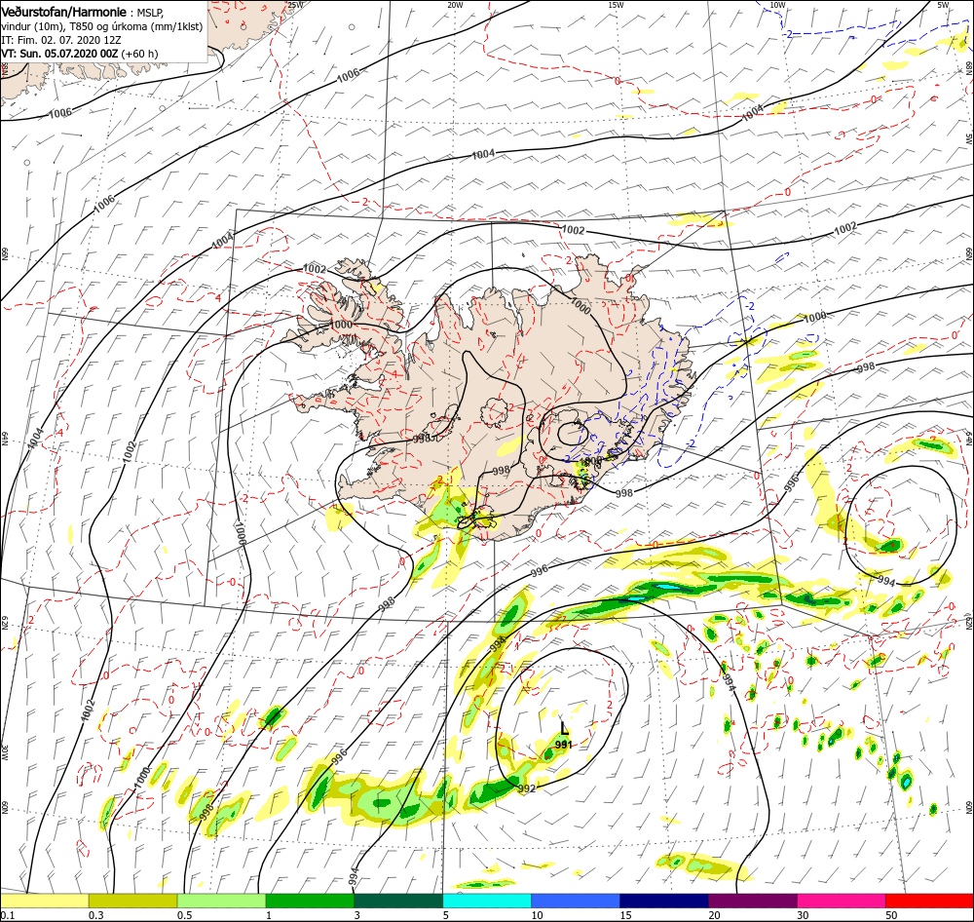Image resolution: width=974 pixels, height=922 pixels.
Task: Click the '15' legend value
Action: [625, 915]
